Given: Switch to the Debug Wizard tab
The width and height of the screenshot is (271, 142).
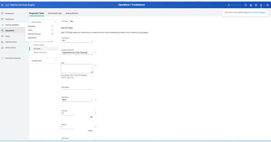Looking at the screenshot, I should pos(72,13).
